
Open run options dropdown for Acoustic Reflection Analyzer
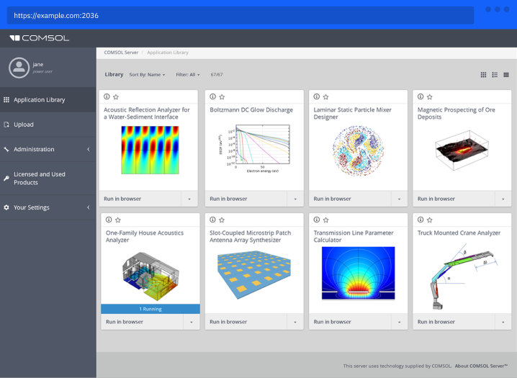(x=189, y=199)
